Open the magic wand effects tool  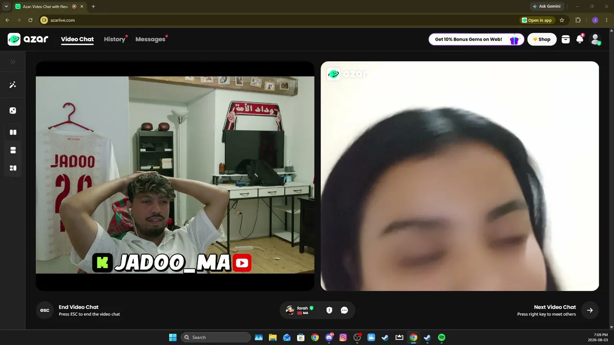click(13, 85)
